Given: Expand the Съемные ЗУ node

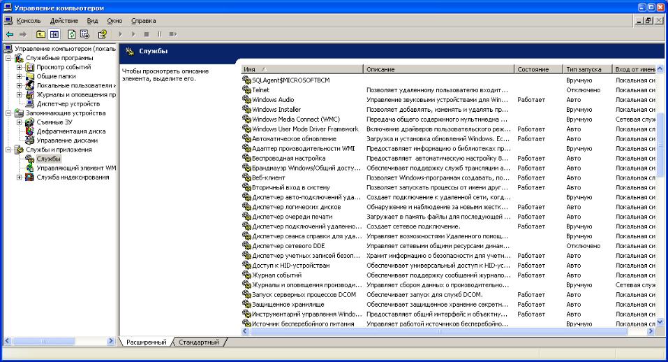Looking at the screenshot, I should pos(19,122).
